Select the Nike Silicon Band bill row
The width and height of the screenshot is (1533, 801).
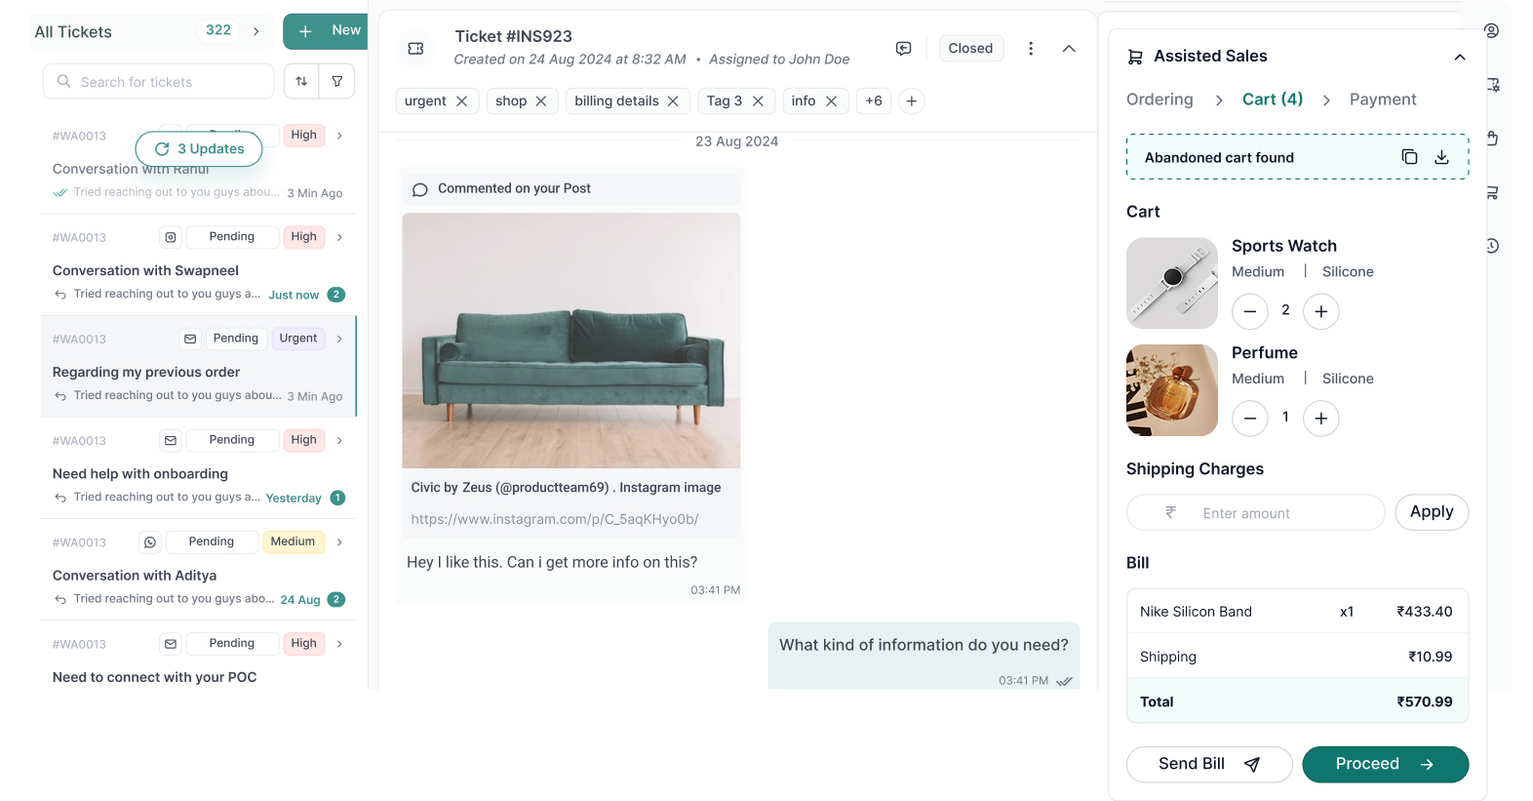(1297, 612)
